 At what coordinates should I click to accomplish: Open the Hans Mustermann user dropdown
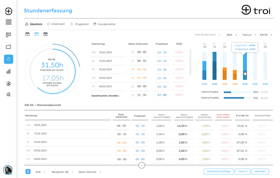(208, 35)
